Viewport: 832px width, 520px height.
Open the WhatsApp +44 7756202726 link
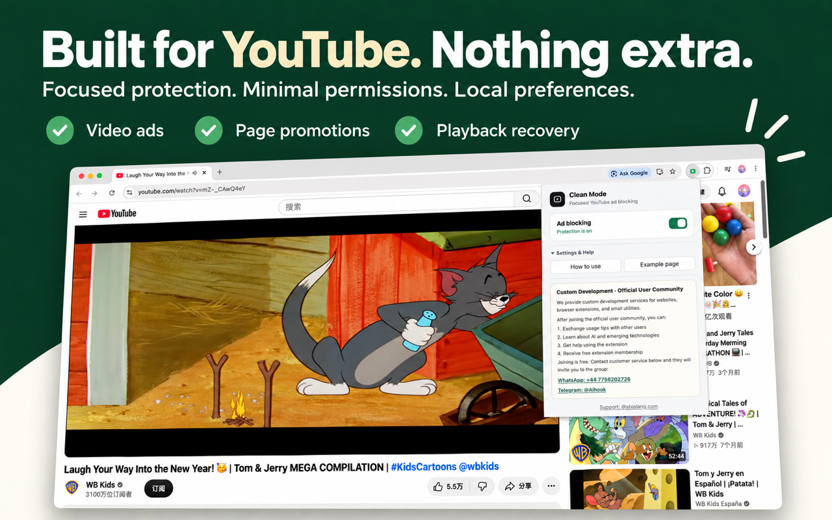click(x=594, y=379)
